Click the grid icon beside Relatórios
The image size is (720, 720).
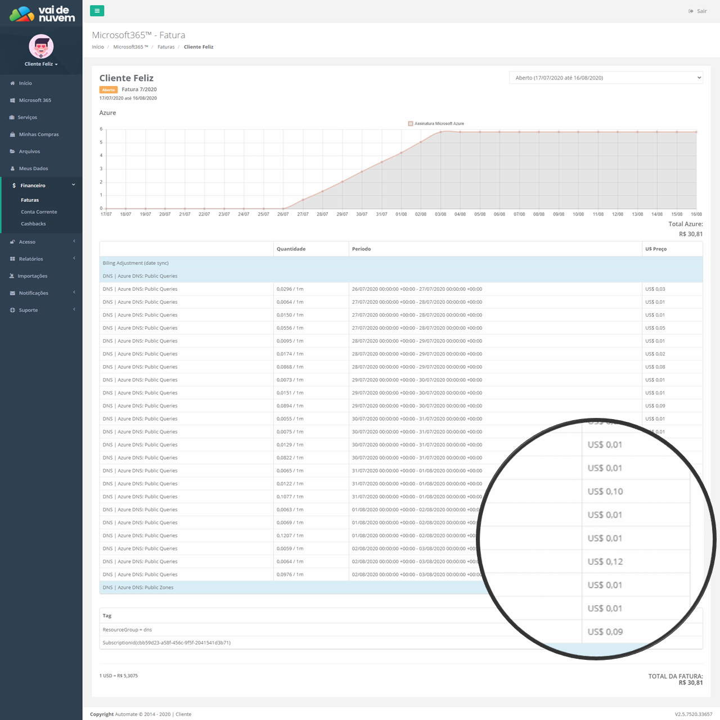coord(12,259)
